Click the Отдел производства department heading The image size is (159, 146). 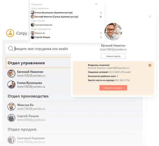coord(28,96)
